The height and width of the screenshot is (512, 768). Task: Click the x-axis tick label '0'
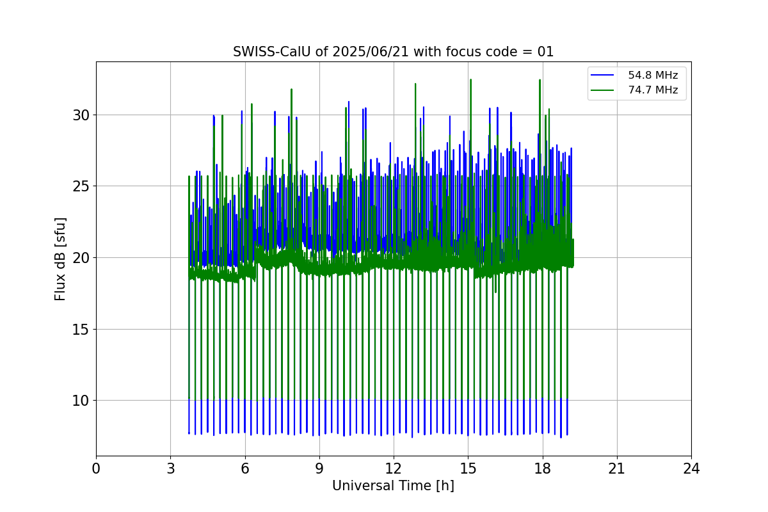pos(96,468)
